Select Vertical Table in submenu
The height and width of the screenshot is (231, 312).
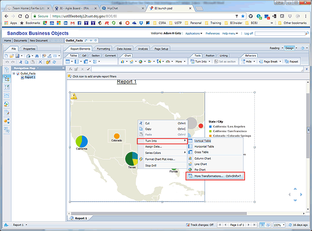[203, 141]
